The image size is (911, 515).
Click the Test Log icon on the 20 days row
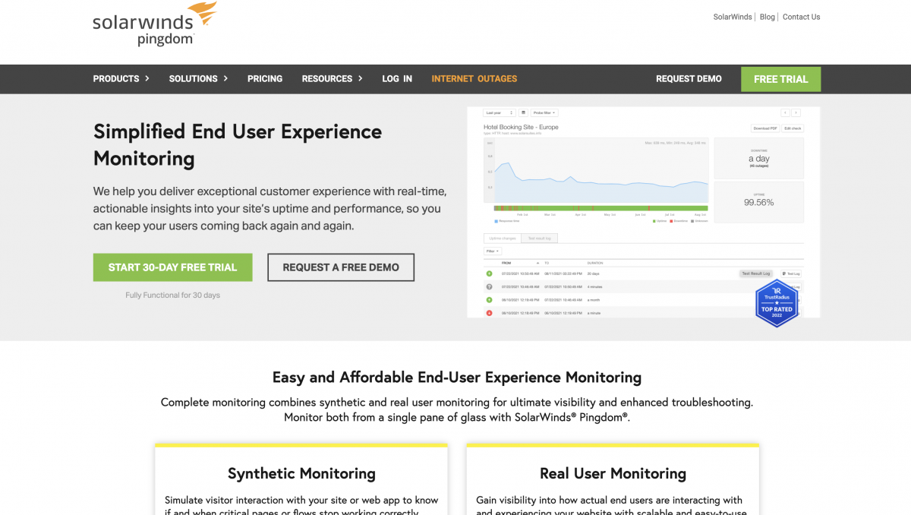click(x=790, y=273)
